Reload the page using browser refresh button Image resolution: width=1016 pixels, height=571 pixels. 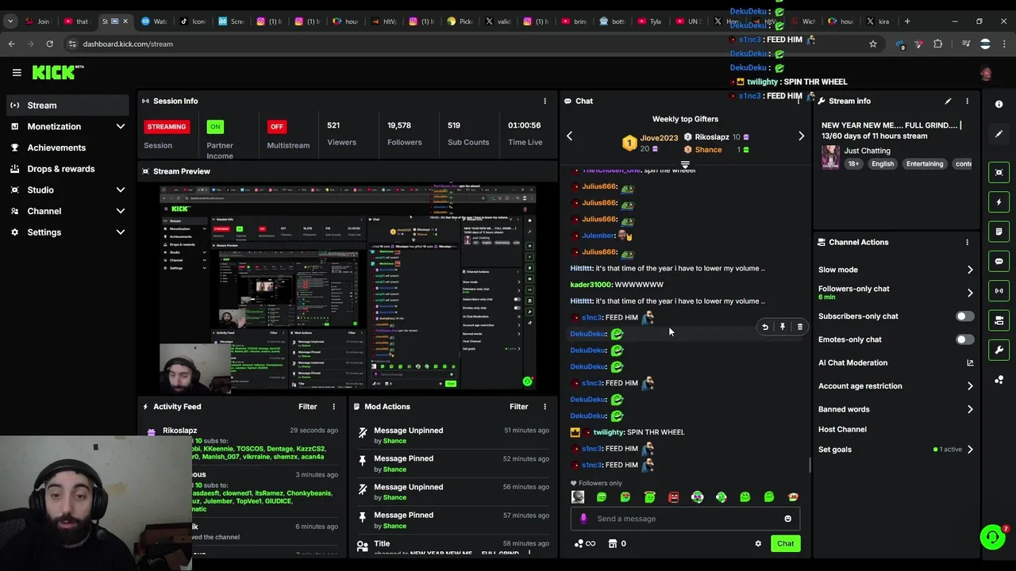[x=49, y=44]
